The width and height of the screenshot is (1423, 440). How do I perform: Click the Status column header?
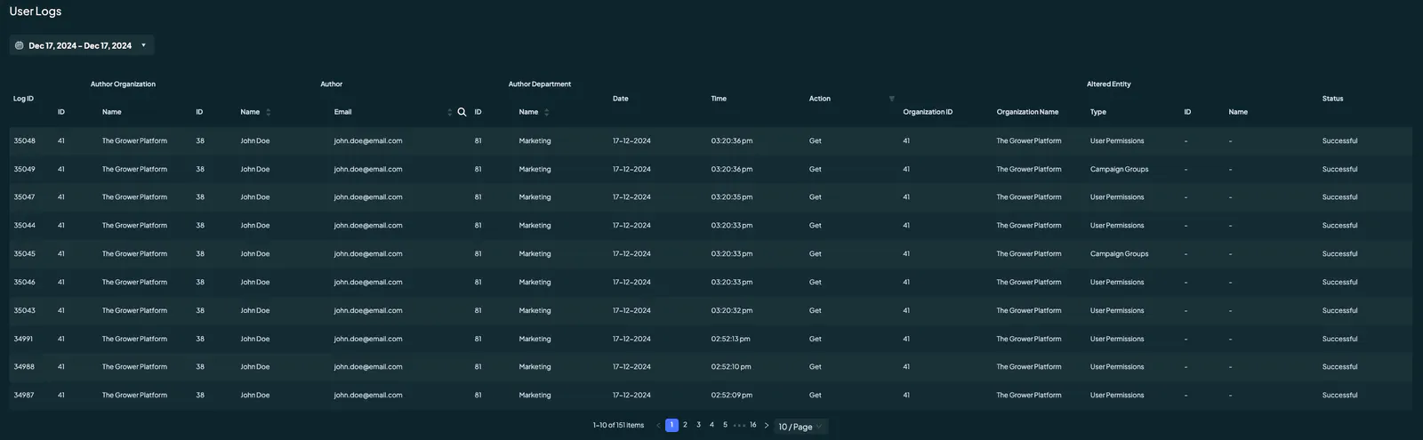pos(1332,99)
